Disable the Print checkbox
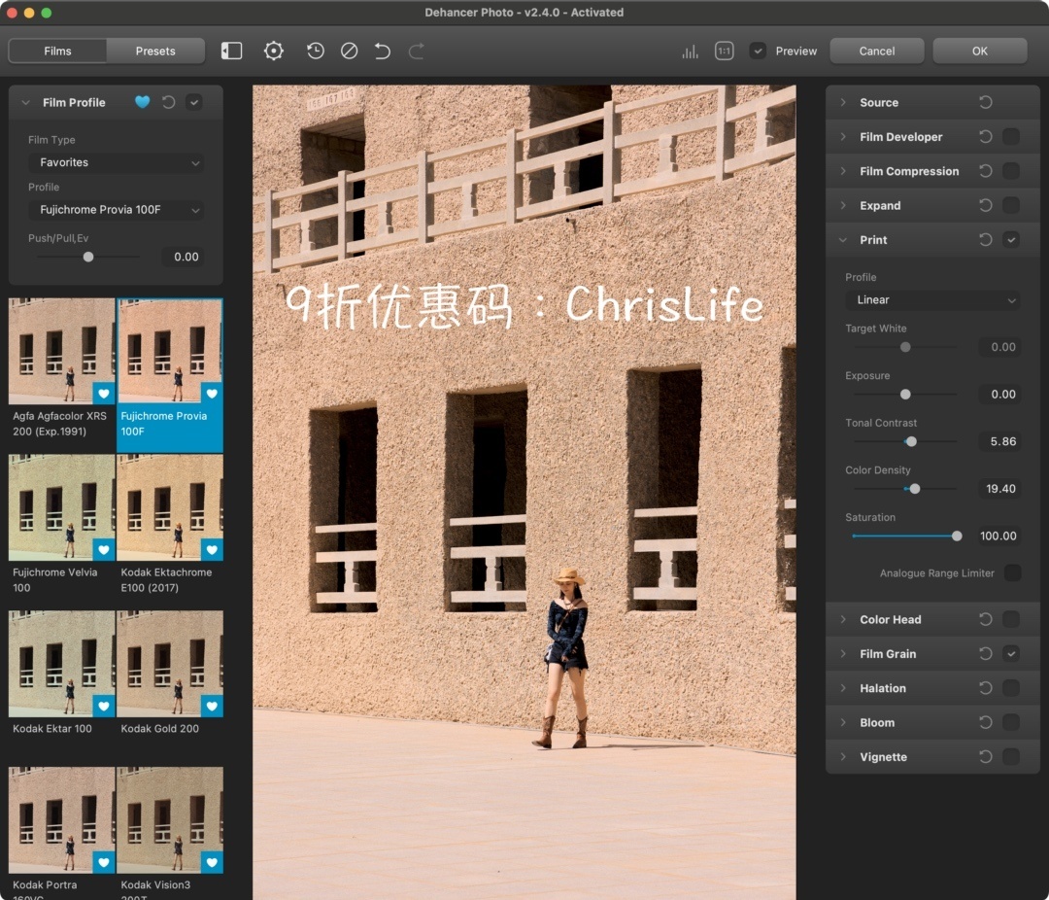The width and height of the screenshot is (1049, 900). pyautogui.click(x=1011, y=240)
